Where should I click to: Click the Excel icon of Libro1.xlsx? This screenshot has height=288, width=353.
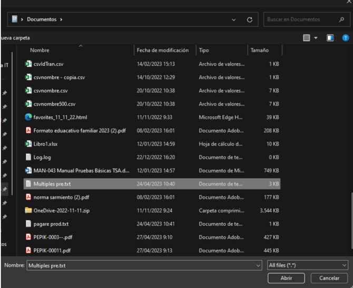28,144
